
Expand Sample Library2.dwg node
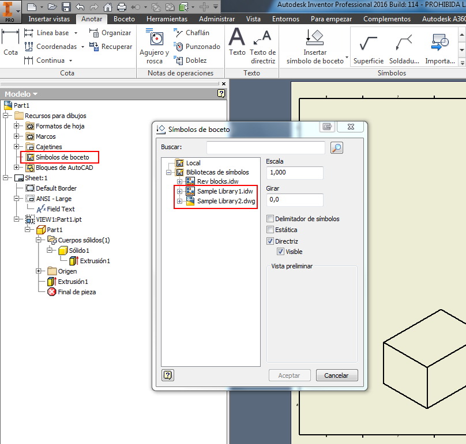pos(179,201)
